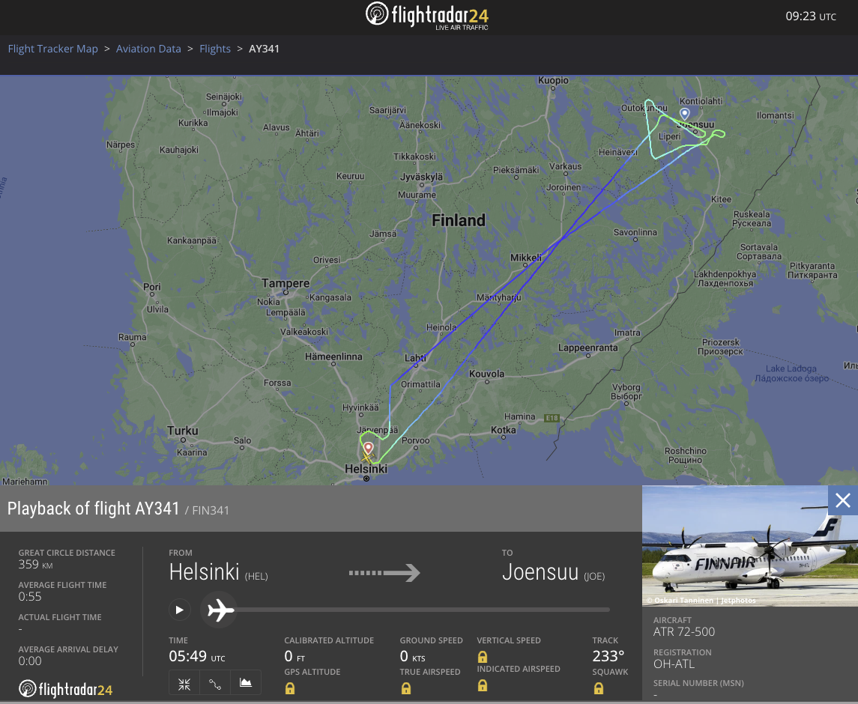The height and width of the screenshot is (704, 858).
Task: Click the airplane handle on the playback slider
Action: click(220, 610)
